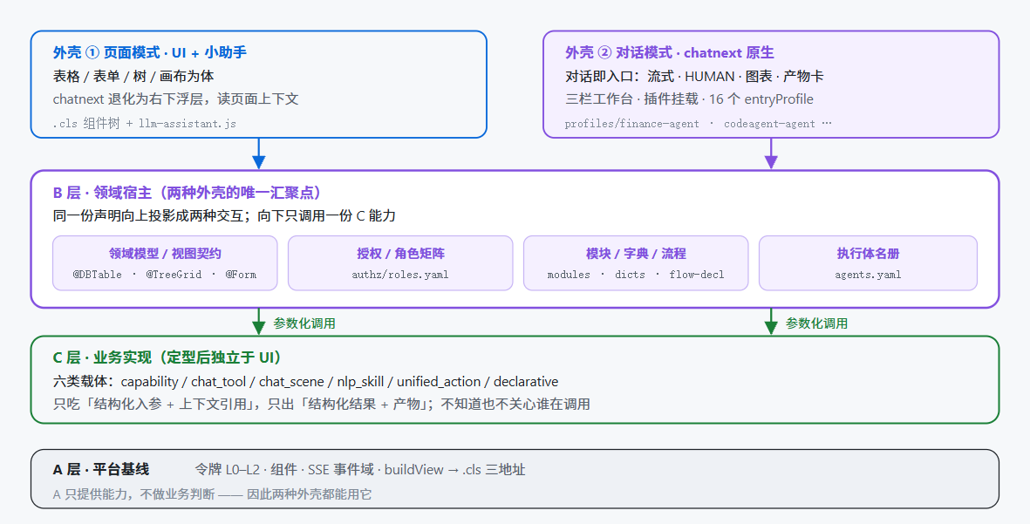Select the line "表格 / 表单 / 树 / 画布为体"
Screen dimensions: 1030x524
pyautogui.click(x=133, y=76)
